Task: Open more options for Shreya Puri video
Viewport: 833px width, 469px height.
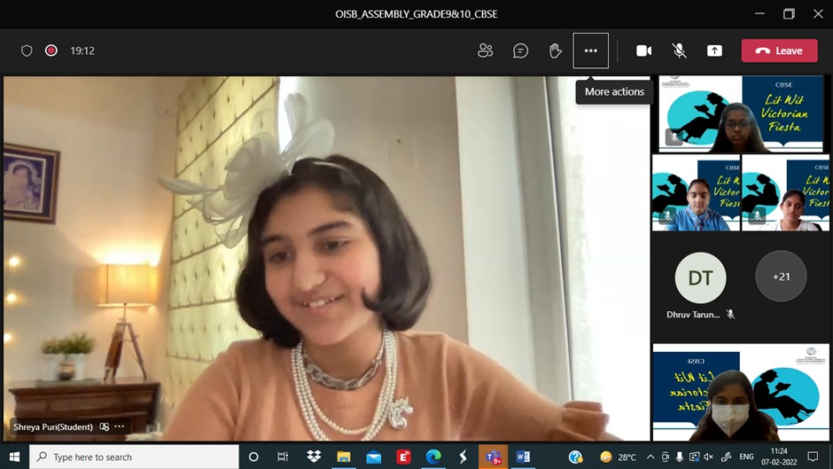Action: point(120,426)
